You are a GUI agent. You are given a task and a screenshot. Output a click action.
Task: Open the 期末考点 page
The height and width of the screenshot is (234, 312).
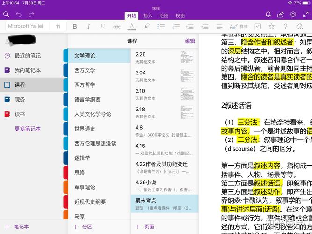click(164, 204)
